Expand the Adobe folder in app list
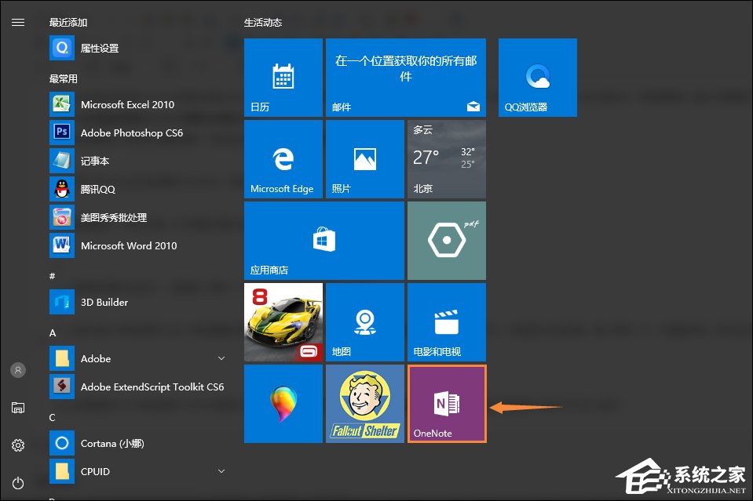The width and height of the screenshot is (753, 501). pos(96,358)
